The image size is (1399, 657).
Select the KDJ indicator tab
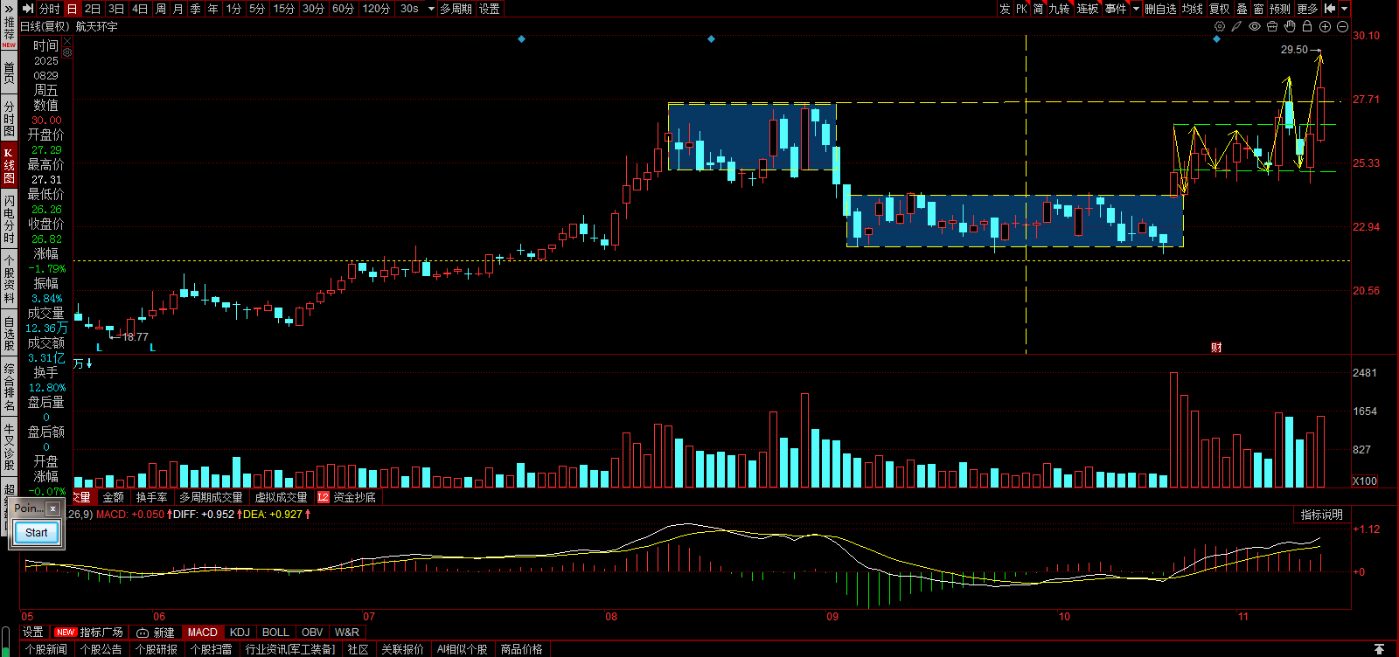(x=240, y=632)
